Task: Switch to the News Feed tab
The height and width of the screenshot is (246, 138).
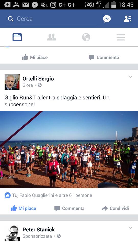Action: point(17,37)
